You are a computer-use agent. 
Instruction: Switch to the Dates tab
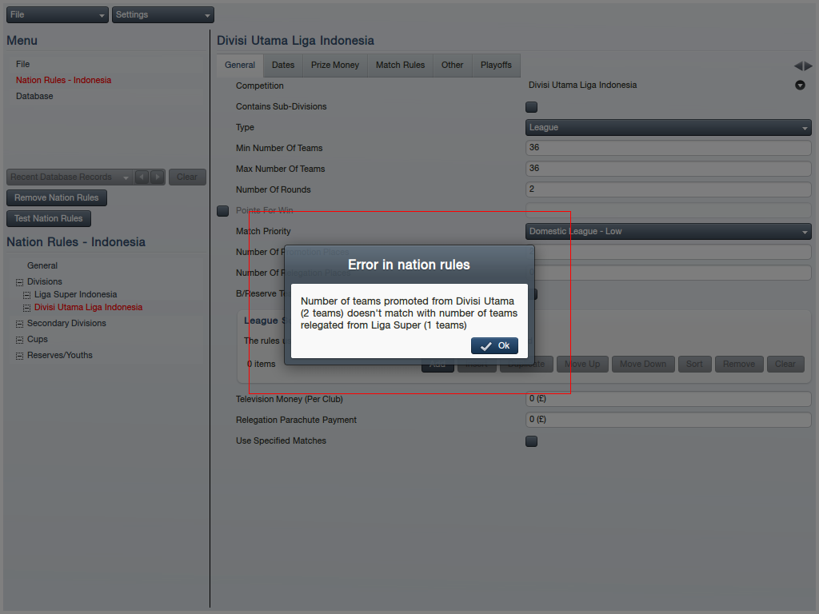click(283, 66)
